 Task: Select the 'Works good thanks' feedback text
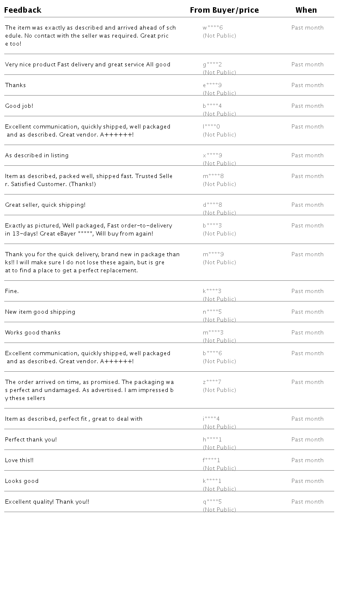[33, 333]
